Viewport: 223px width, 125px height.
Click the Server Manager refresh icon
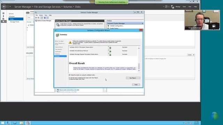pyautogui.click(x=166, y=7)
